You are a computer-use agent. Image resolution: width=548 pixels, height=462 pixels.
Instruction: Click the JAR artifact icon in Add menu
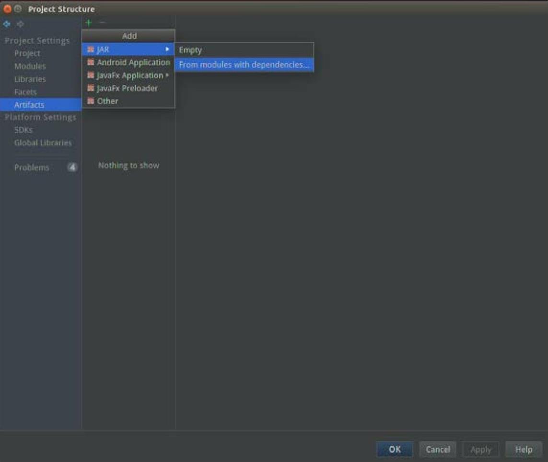(91, 50)
